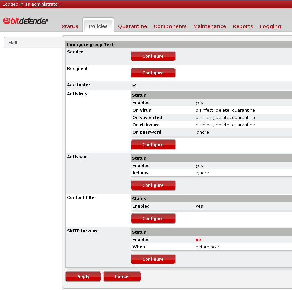Viewport: 292px width, 290px height.
Task: Configure the SMTP forward settings
Action: tap(153, 259)
